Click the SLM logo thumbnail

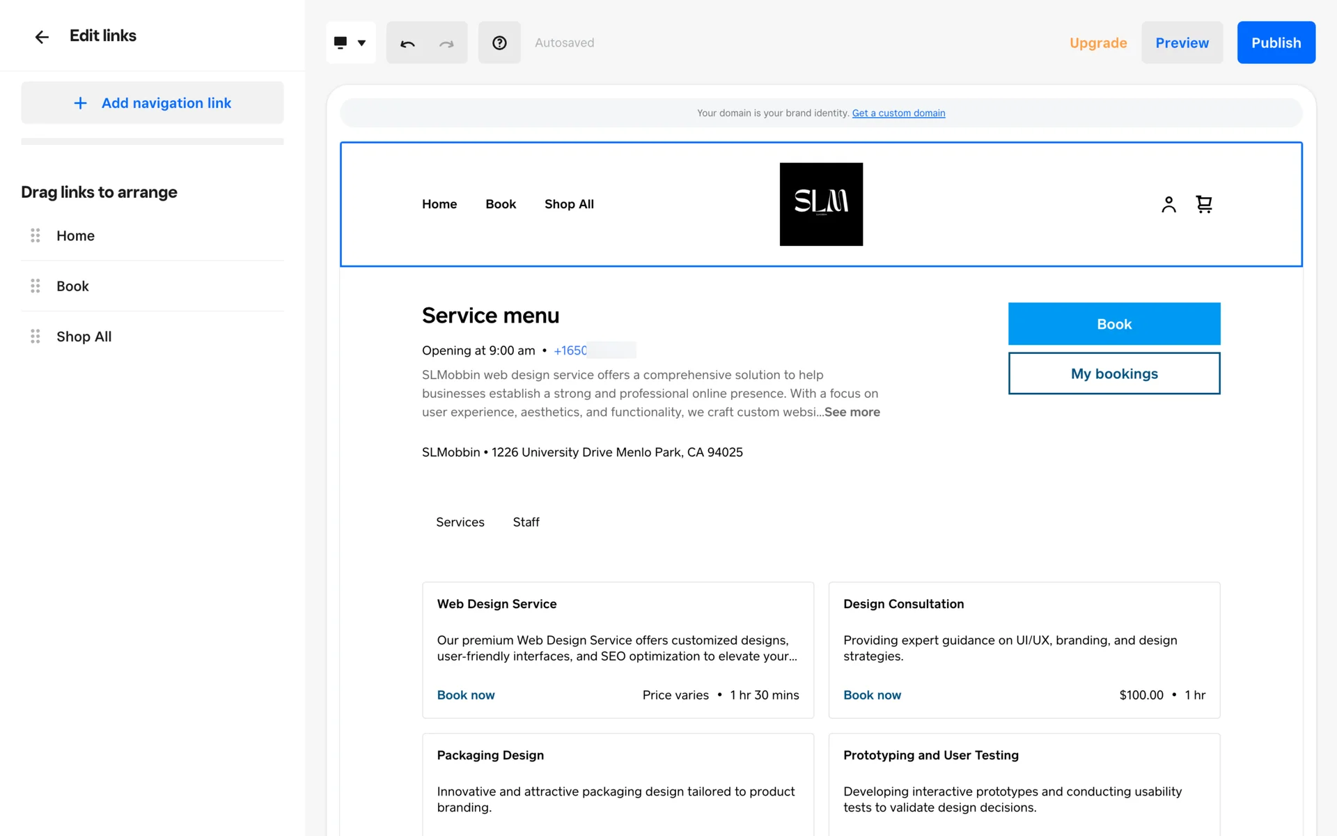click(x=821, y=204)
